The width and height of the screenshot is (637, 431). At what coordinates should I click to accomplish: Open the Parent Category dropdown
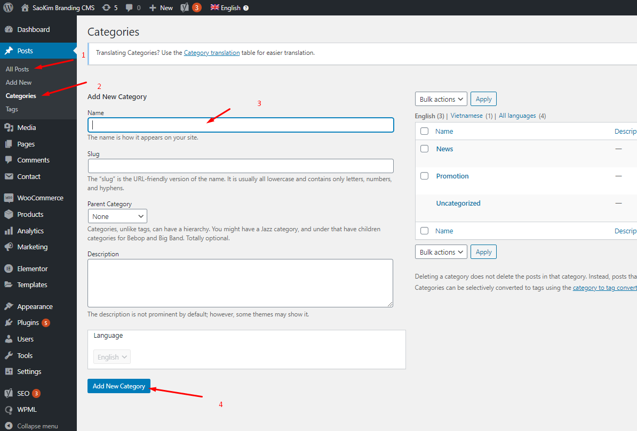tap(117, 216)
